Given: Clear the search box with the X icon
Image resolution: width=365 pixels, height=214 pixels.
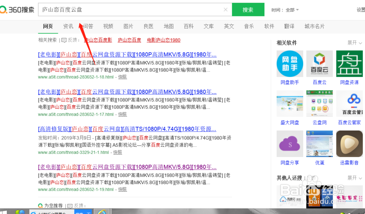Looking at the screenshot, I should pyautogui.click(x=225, y=9).
